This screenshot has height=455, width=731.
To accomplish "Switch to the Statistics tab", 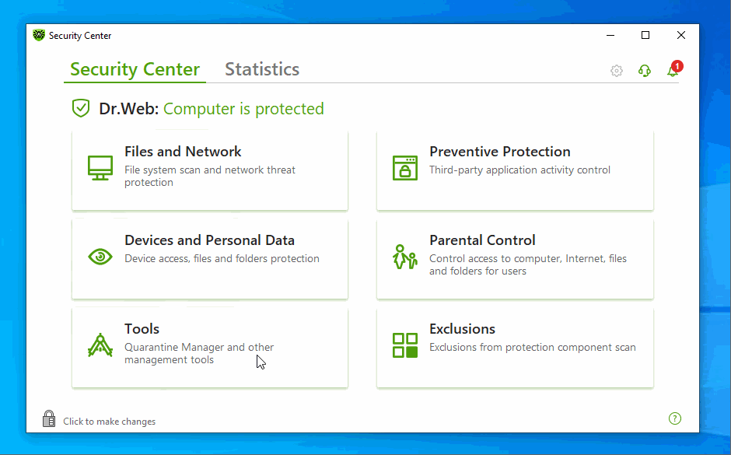I will 262,69.
